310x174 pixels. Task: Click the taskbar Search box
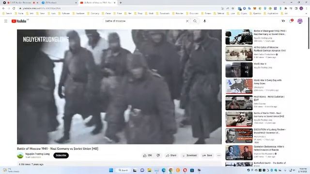tap(123, 170)
